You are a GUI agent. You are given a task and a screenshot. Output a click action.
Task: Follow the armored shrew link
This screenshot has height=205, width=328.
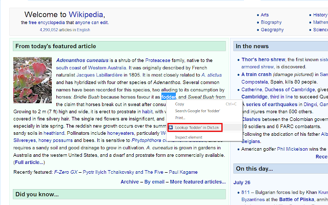click(x=257, y=67)
